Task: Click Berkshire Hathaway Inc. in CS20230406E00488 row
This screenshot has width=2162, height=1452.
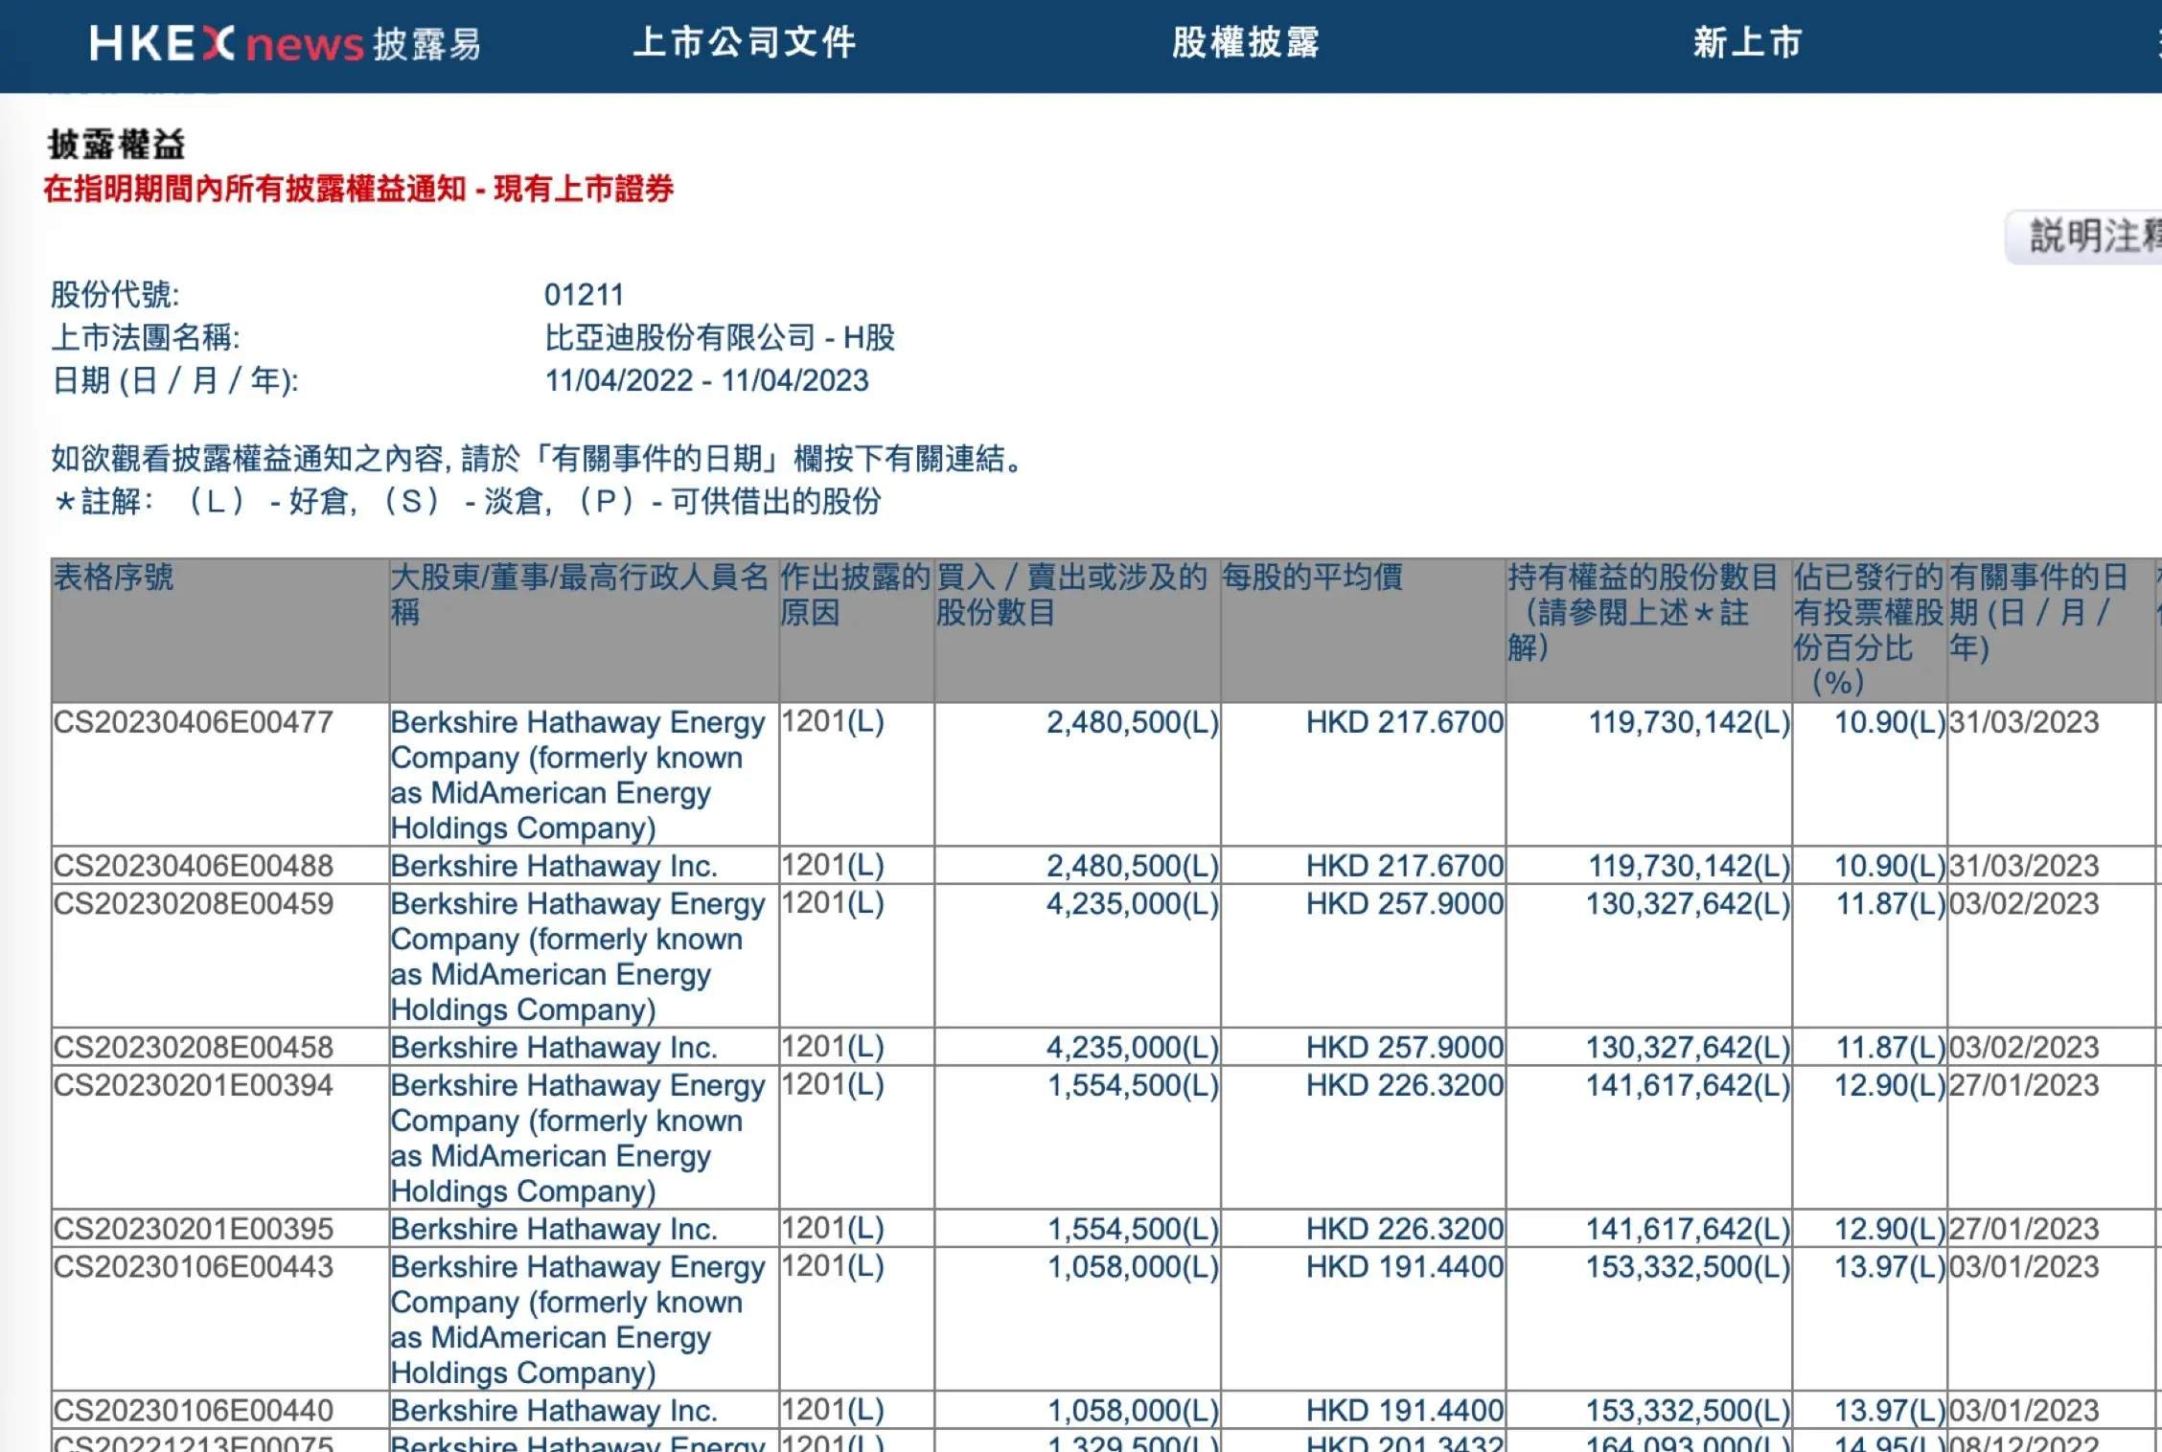Action: (554, 866)
